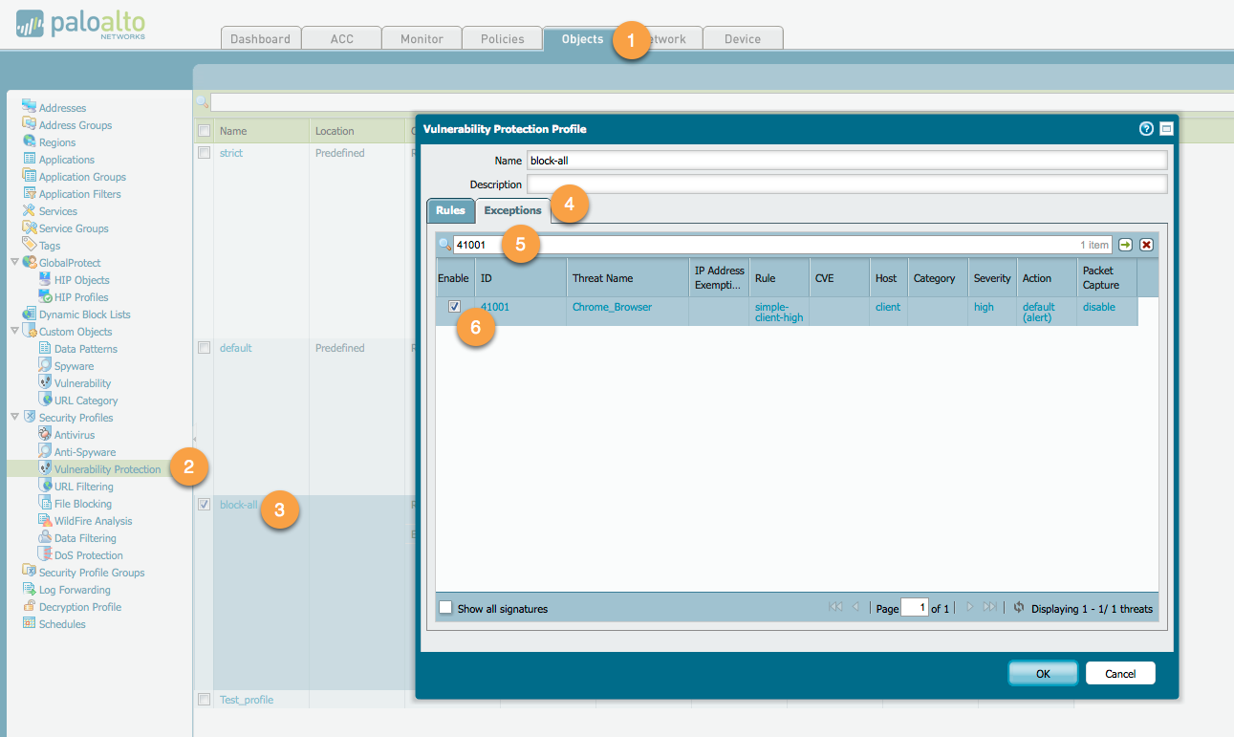Open the Policies tab

502,39
